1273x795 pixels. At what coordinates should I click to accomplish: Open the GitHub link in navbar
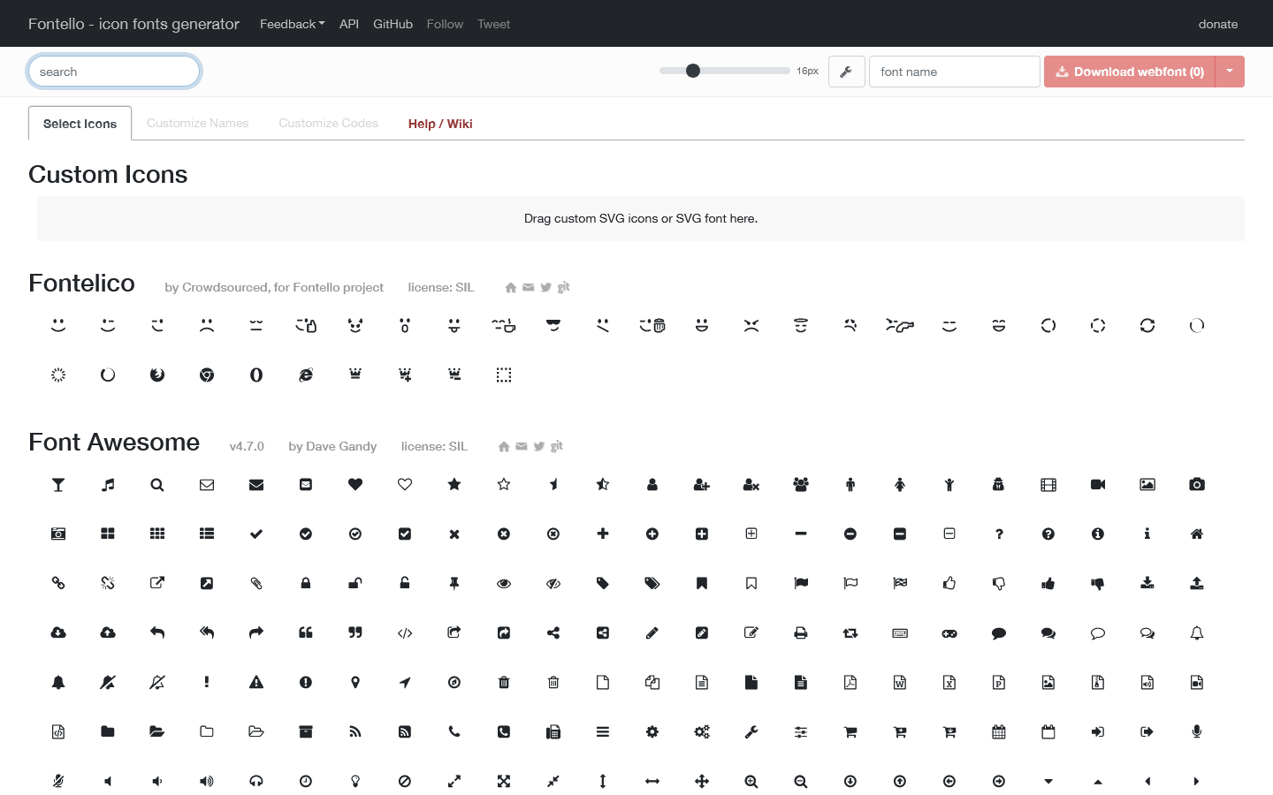[393, 24]
